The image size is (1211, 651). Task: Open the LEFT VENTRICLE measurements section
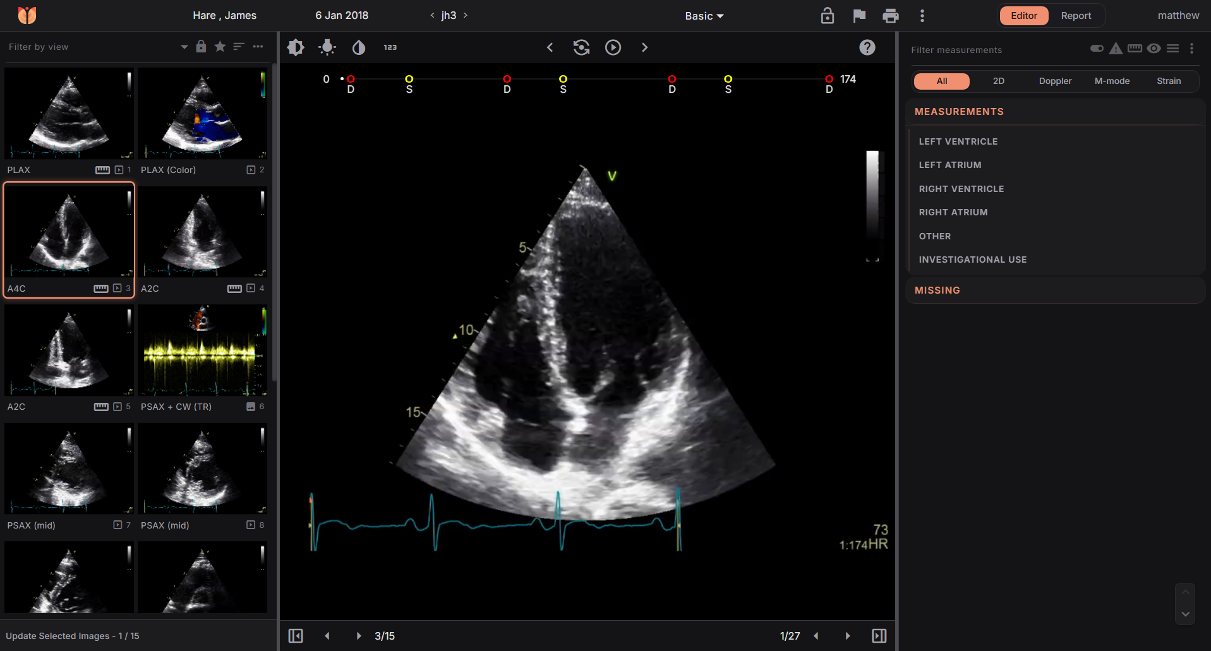pos(958,141)
